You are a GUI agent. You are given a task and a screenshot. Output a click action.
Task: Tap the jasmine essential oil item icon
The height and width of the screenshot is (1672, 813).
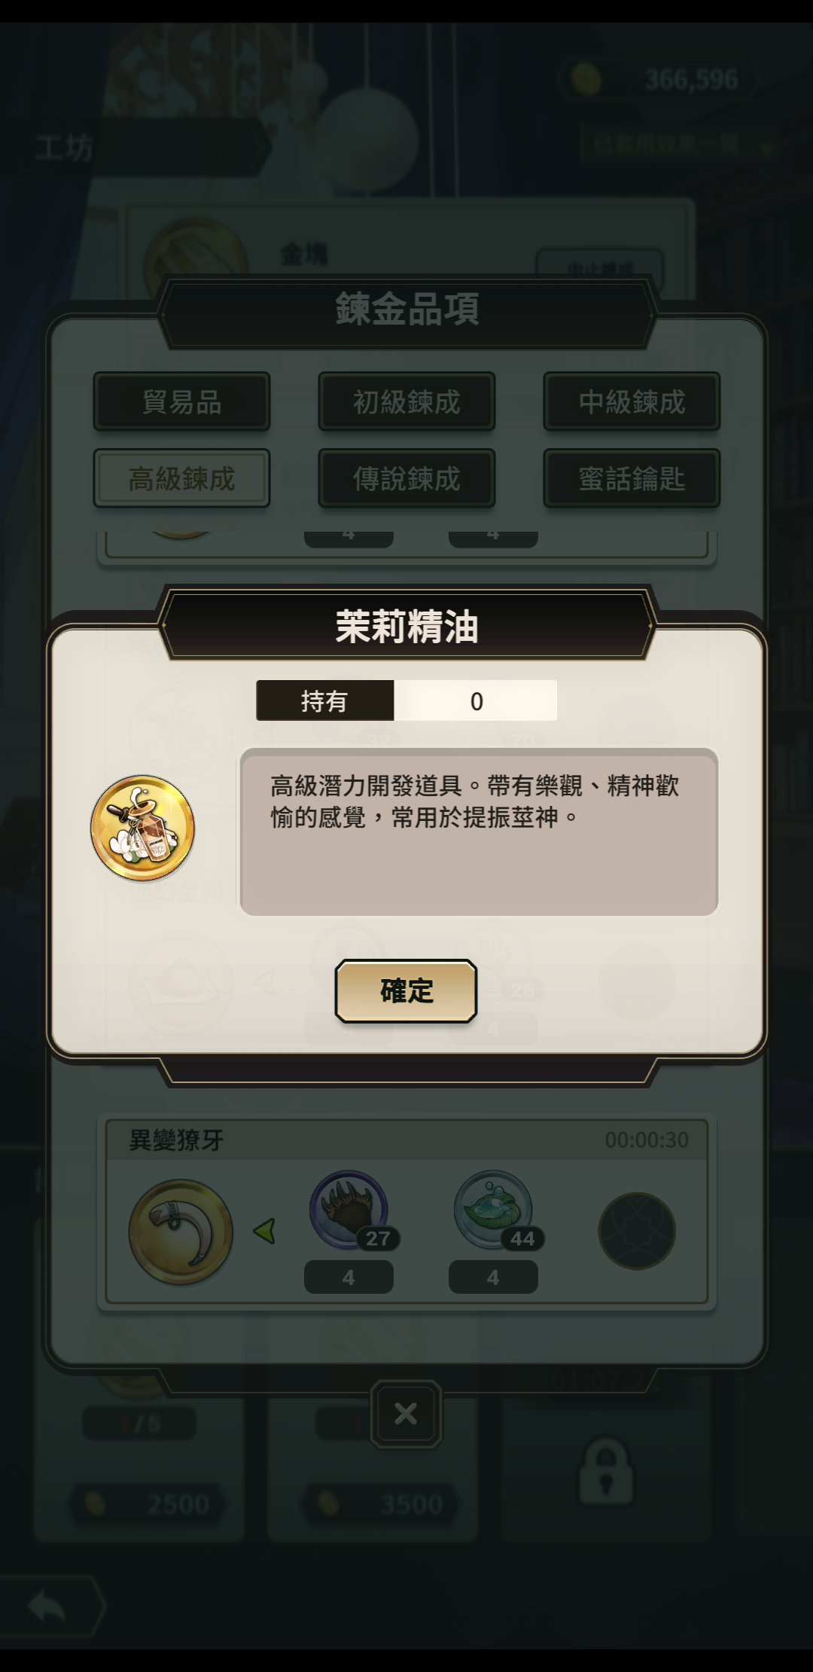142,828
